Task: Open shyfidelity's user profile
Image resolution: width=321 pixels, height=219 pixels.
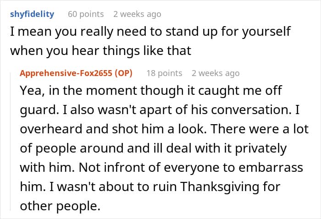Action: [32, 14]
